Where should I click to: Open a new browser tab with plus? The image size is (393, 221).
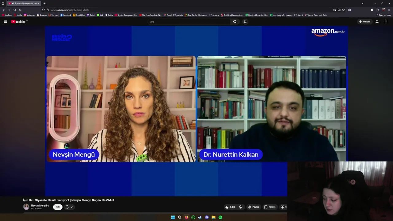[x=44, y=3]
